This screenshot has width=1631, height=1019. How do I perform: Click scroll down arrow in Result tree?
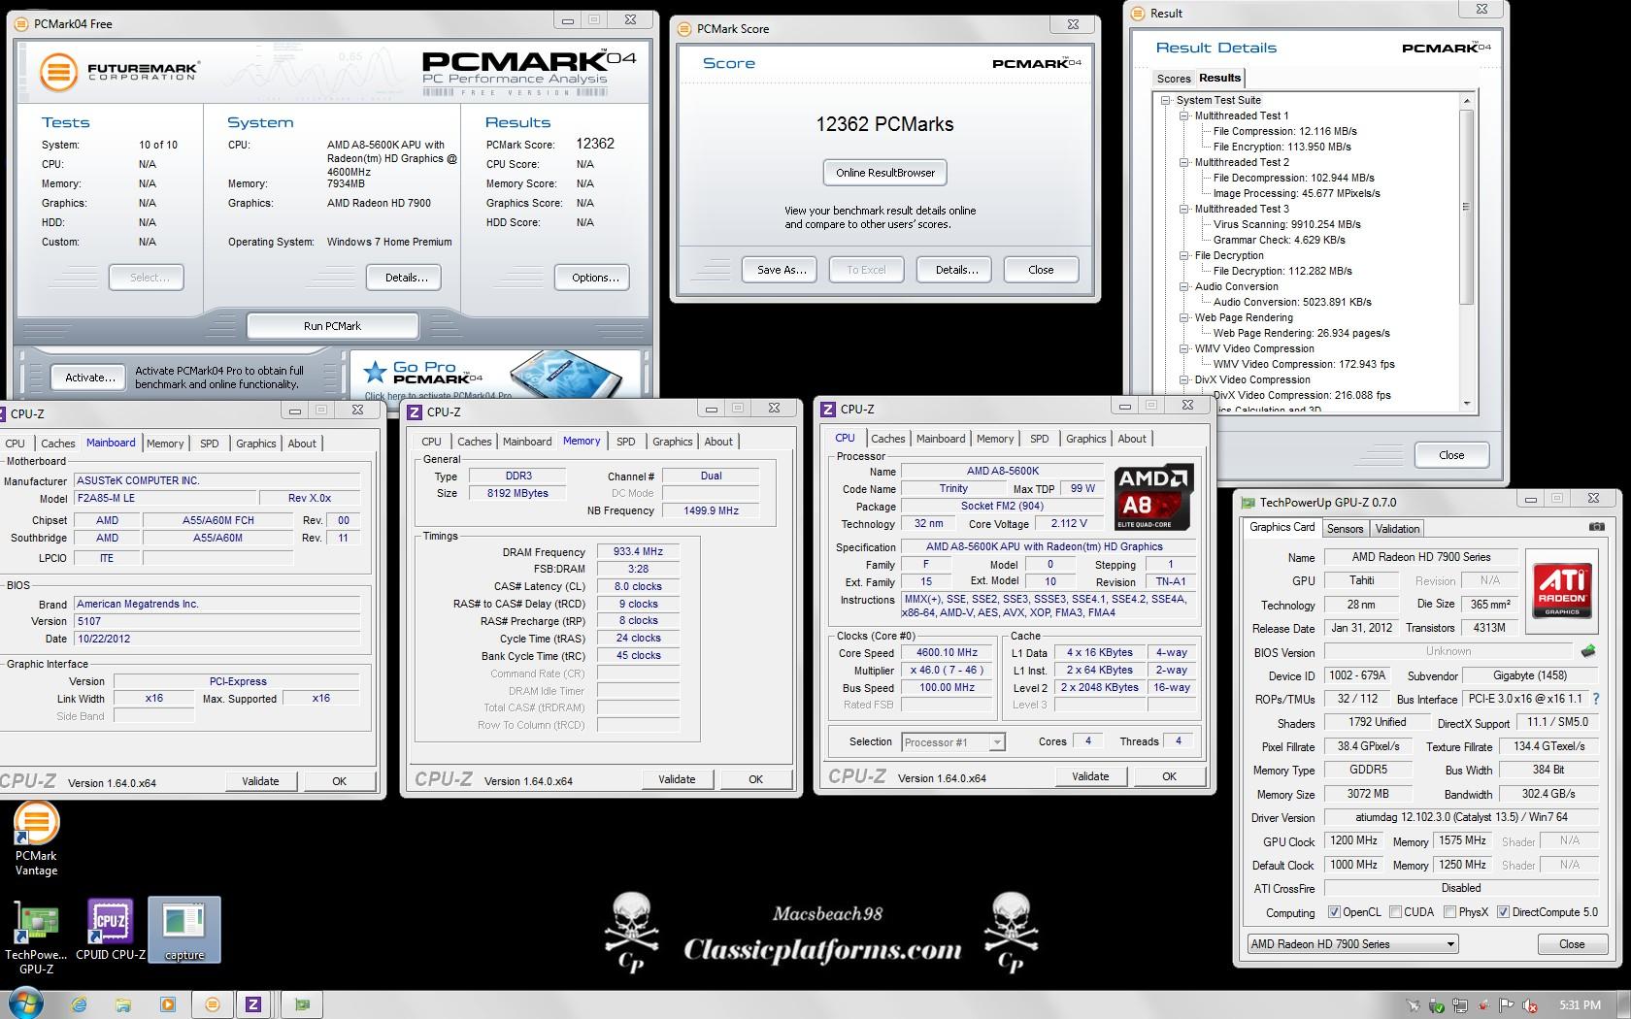[x=1466, y=404]
